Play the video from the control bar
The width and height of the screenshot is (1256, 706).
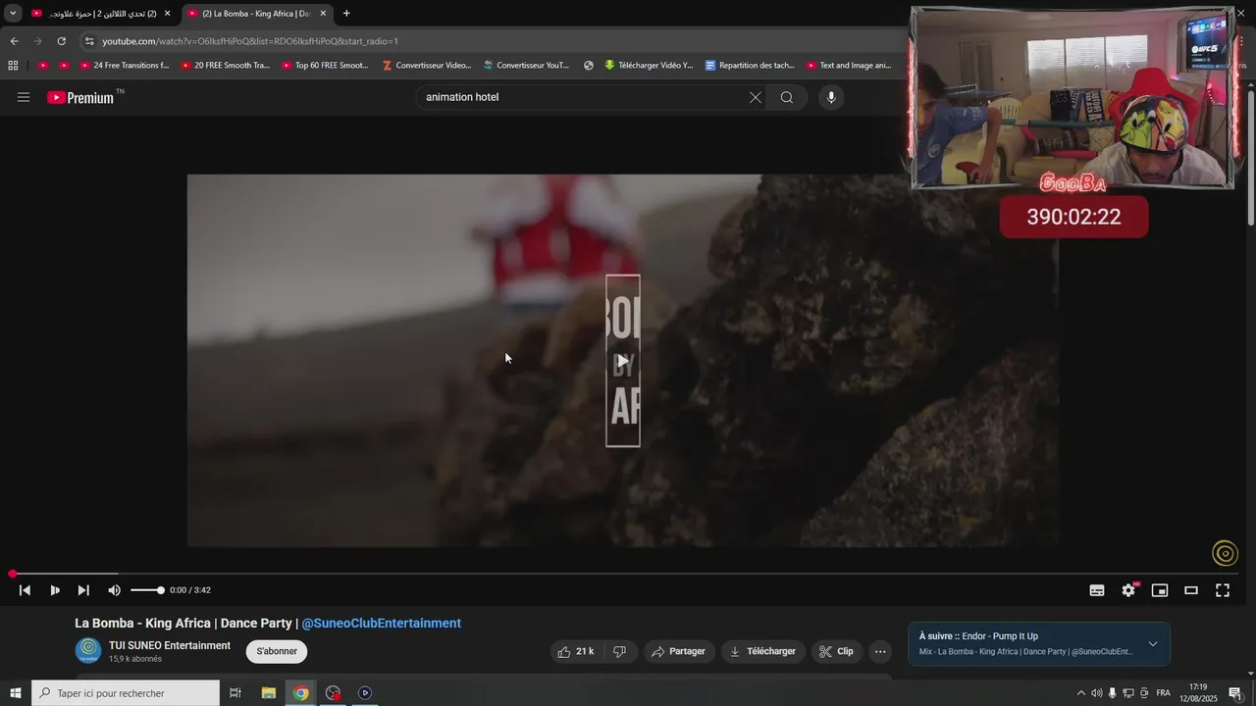point(55,590)
